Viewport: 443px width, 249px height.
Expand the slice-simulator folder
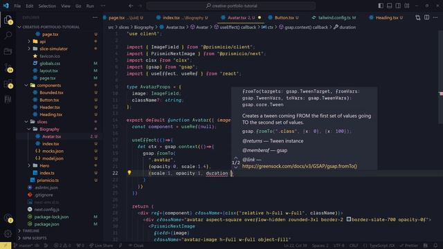click(53, 49)
